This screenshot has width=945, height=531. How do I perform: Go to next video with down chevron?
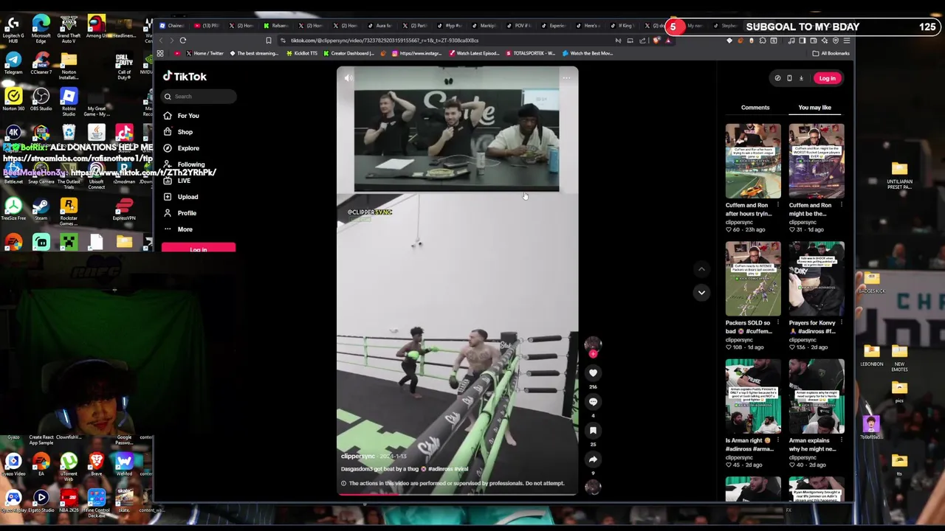(x=701, y=292)
